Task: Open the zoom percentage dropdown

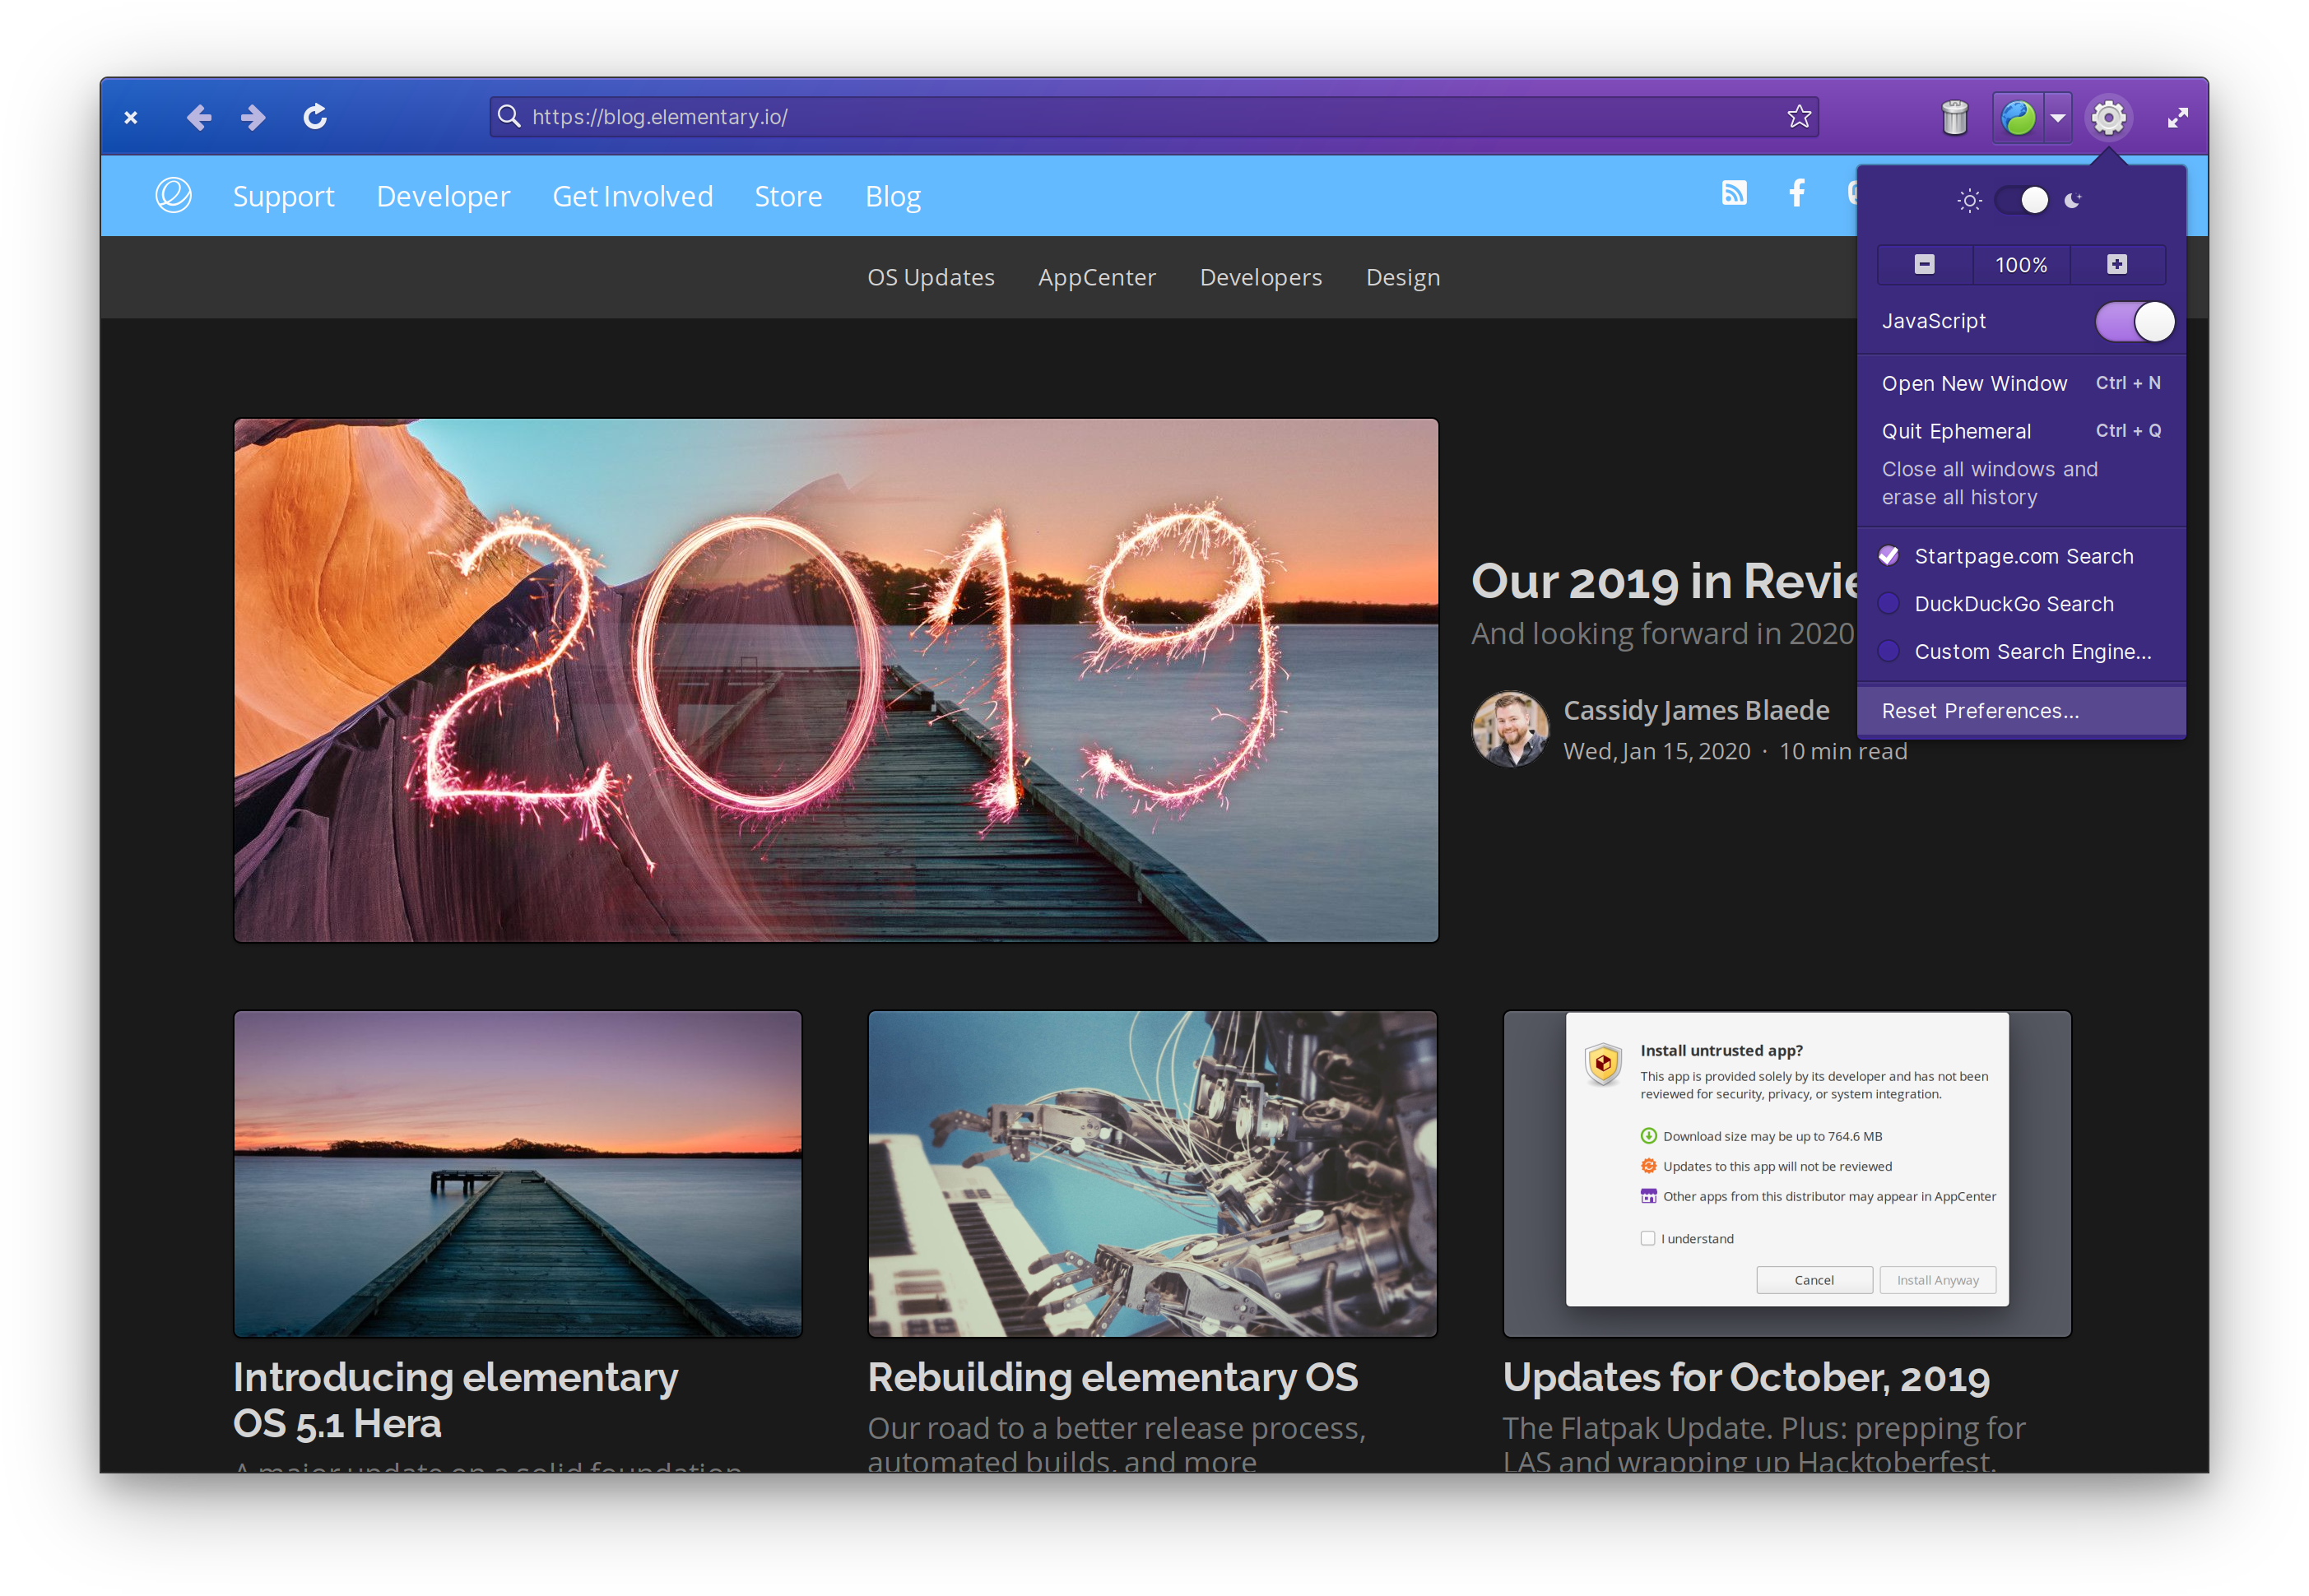Action: point(2021,263)
